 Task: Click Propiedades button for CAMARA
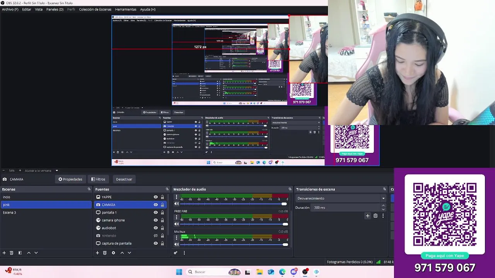[70, 179]
